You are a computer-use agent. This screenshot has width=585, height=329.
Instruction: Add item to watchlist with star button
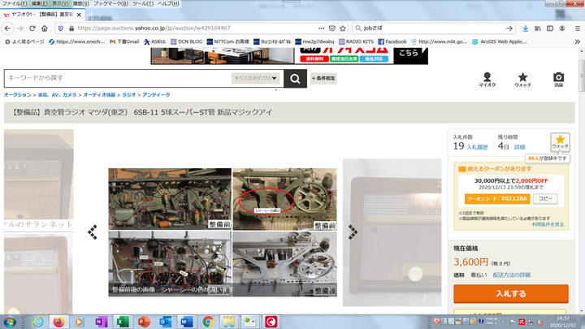coord(560,141)
